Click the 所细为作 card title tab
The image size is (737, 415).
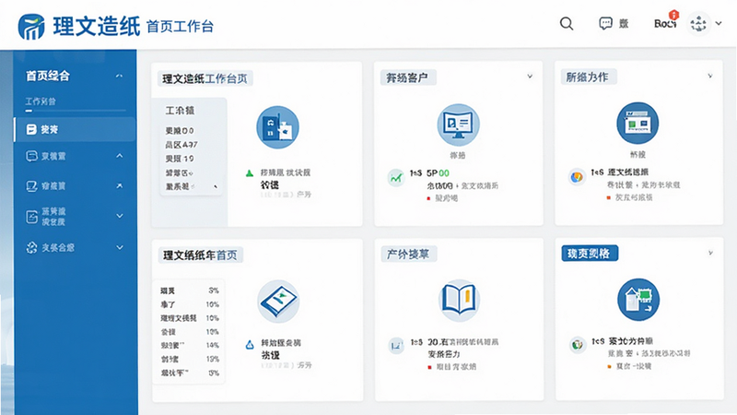pyautogui.click(x=588, y=77)
